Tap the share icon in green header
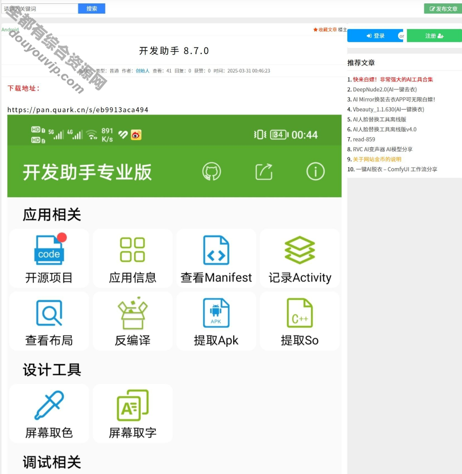The image size is (462, 474). [x=264, y=172]
